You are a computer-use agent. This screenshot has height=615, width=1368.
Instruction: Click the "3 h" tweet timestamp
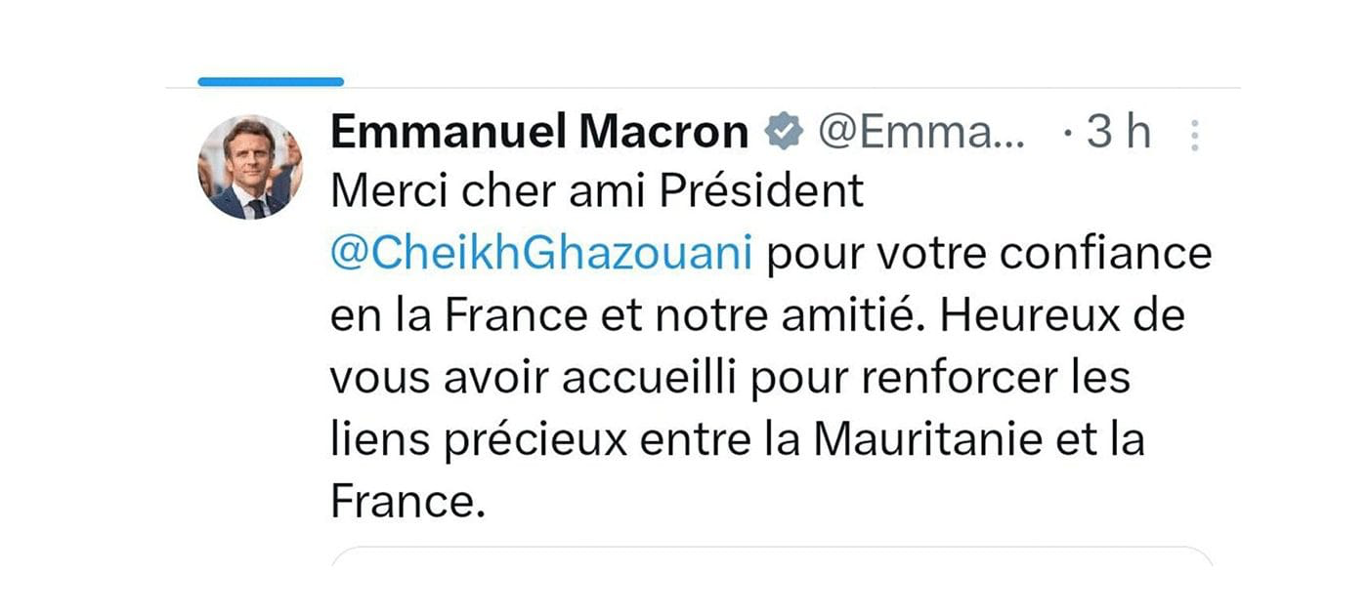click(1119, 133)
